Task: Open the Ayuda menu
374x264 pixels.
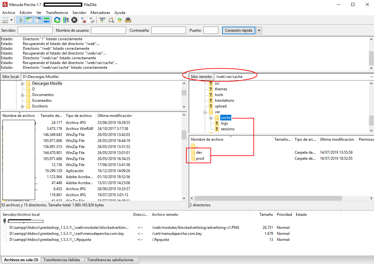Action: [120, 13]
